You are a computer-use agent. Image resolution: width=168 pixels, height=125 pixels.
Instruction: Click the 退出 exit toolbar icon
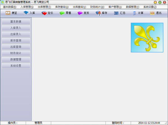click(x=152, y=13)
